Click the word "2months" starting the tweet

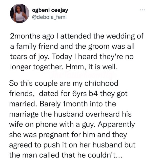25,36
